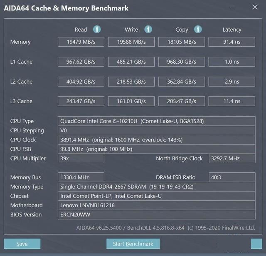Click the L2 Cache copy value 362.84 GB/s
The width and height of the screenshot is (266, 256).
[182, 82]
